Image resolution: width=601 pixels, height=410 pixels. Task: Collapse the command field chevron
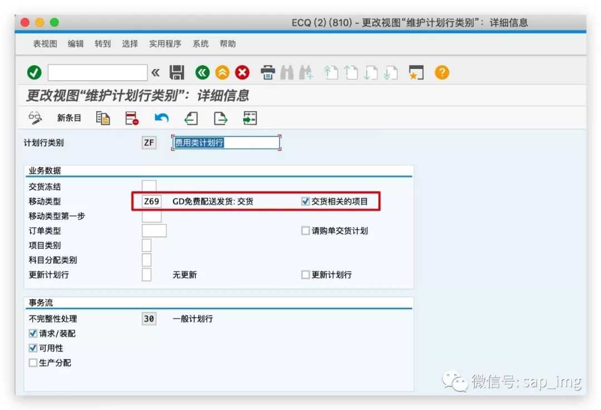155,72
